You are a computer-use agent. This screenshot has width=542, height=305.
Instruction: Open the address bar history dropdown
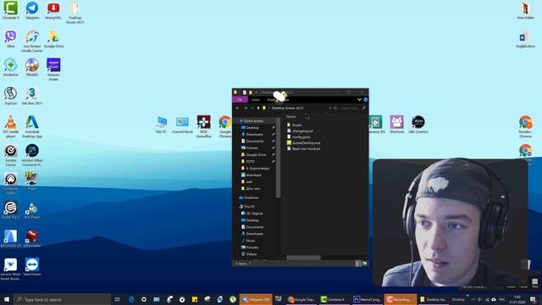pos(330,108)
